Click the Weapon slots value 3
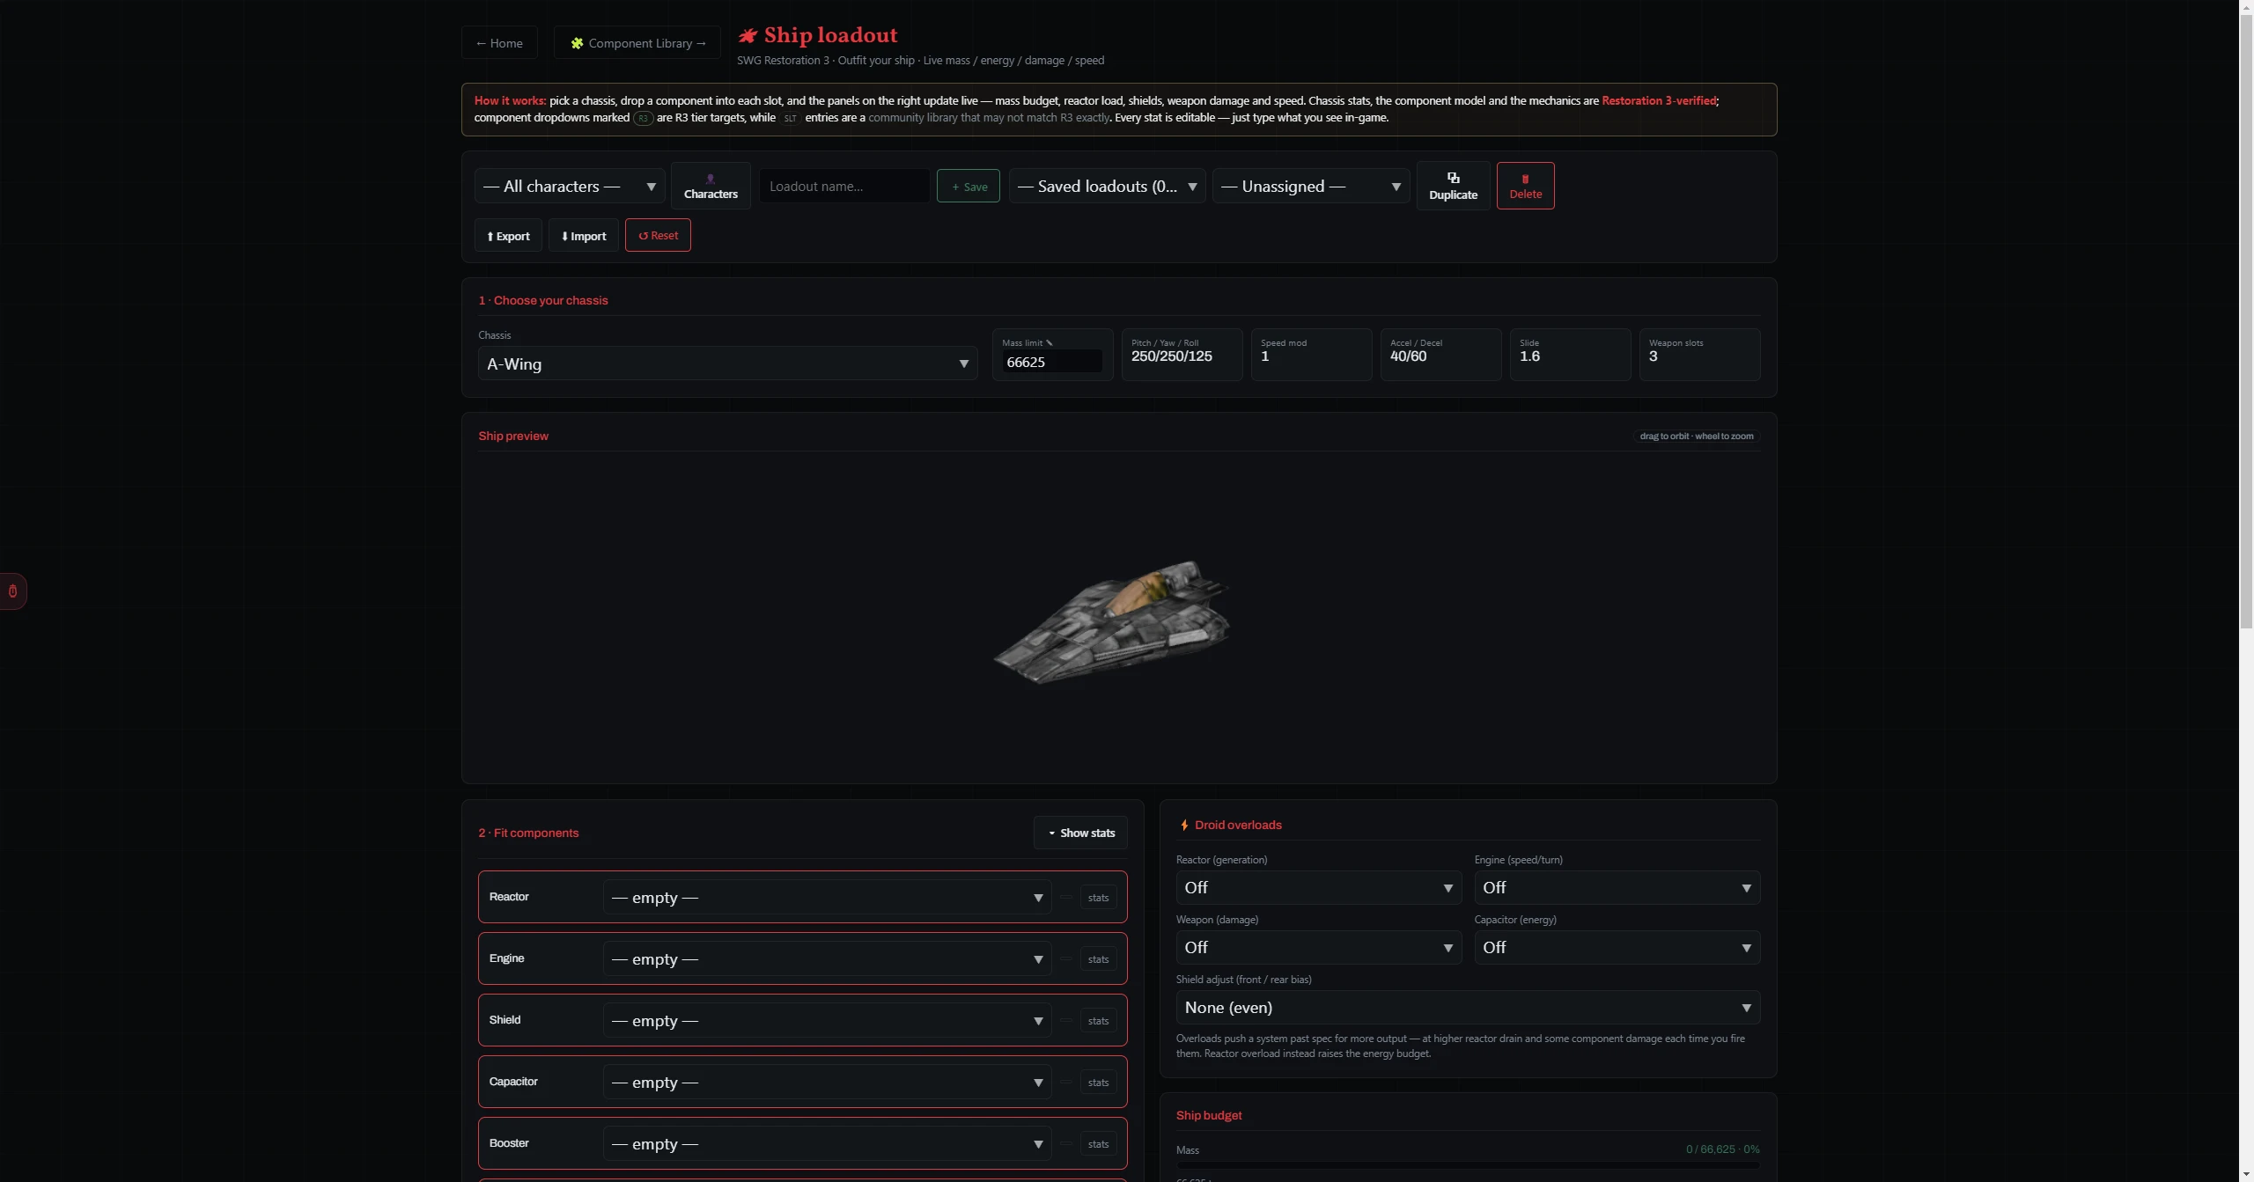The width and height of the screenshot is (2254, 1182). click(x=1653, y=356)
